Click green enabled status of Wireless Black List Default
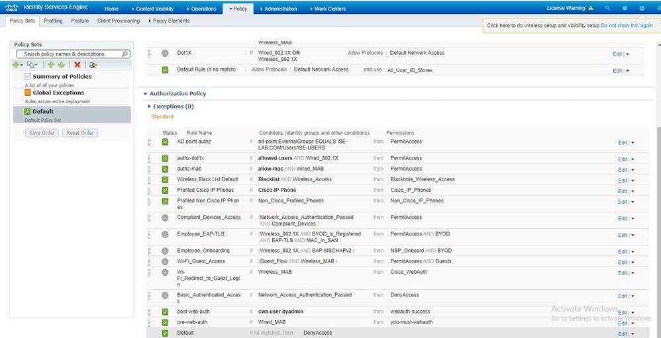 (165, 180)
